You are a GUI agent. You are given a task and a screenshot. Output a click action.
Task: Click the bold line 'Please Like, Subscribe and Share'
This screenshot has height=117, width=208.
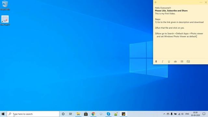(171, 11)
